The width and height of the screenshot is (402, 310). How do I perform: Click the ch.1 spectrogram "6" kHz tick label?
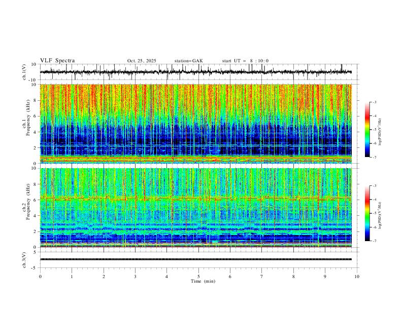pyautogui.click(x=35, y=117)
